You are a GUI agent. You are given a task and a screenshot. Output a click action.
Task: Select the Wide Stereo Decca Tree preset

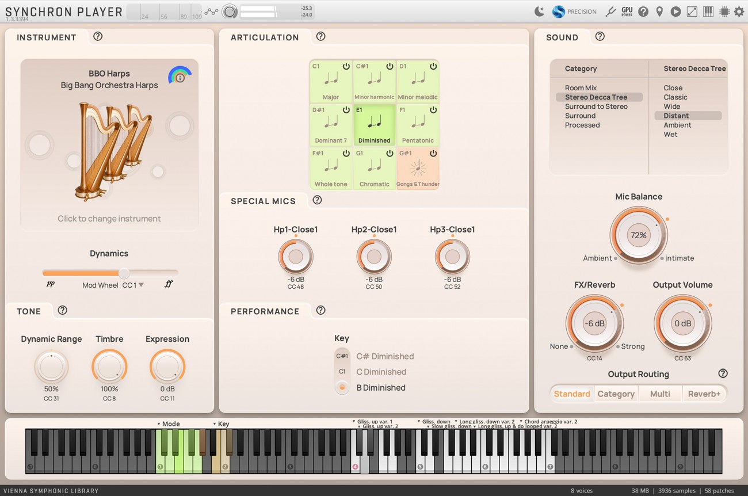(671, 106)
